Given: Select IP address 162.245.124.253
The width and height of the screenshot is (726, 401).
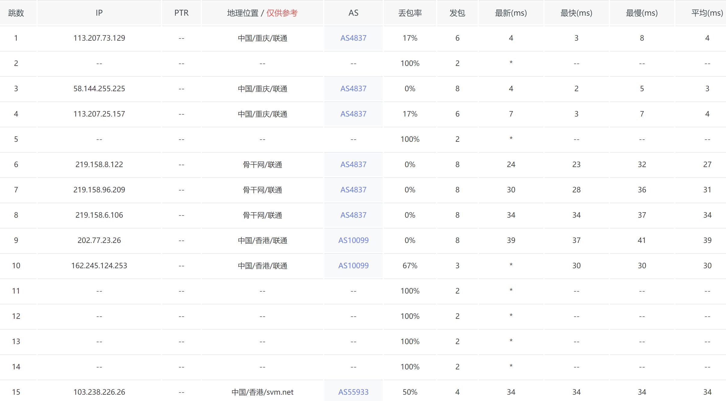Looking at the screenshot, I should pos(99,266).
